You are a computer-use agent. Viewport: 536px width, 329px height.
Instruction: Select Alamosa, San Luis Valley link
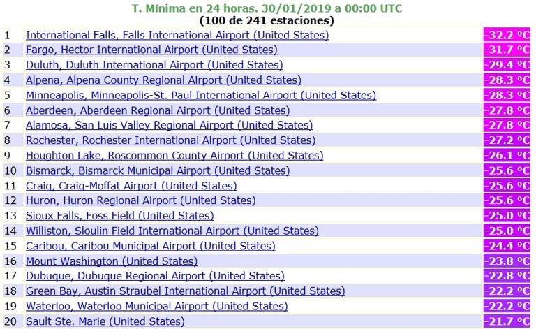169,125
